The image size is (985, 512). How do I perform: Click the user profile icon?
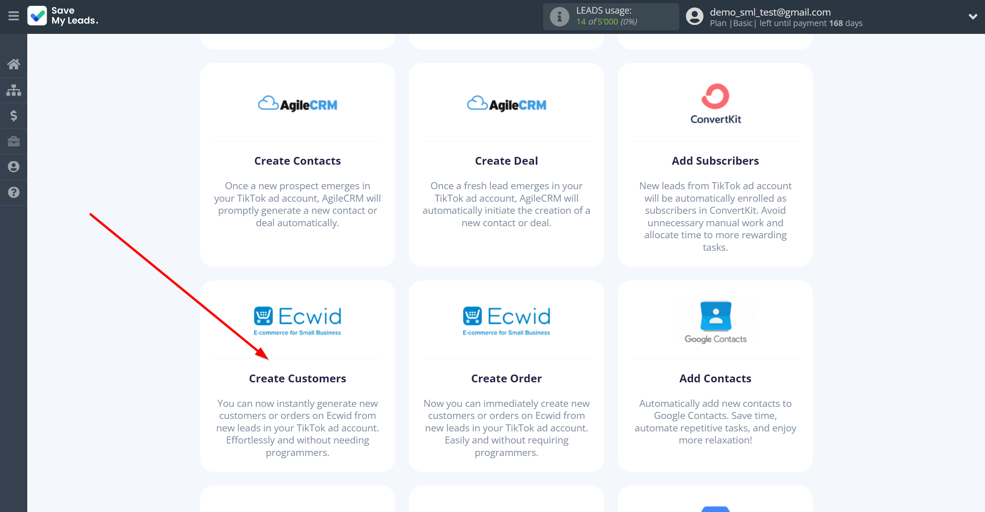[x=693, y=16]
